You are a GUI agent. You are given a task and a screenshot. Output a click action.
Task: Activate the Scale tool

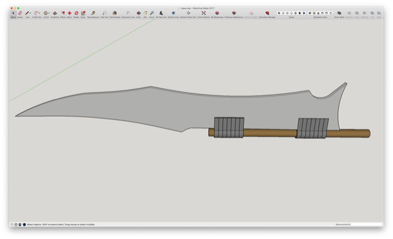(x=83, y=13)
